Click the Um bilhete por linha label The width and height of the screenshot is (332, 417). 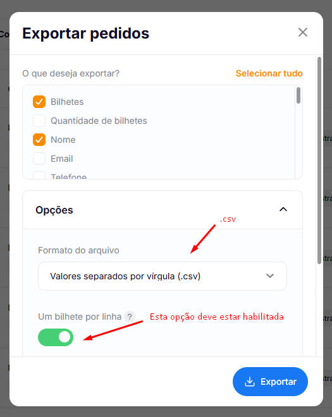[x=80, y=317]
